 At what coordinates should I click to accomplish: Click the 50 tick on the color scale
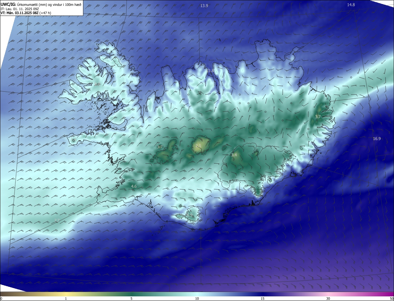(392, 299)
